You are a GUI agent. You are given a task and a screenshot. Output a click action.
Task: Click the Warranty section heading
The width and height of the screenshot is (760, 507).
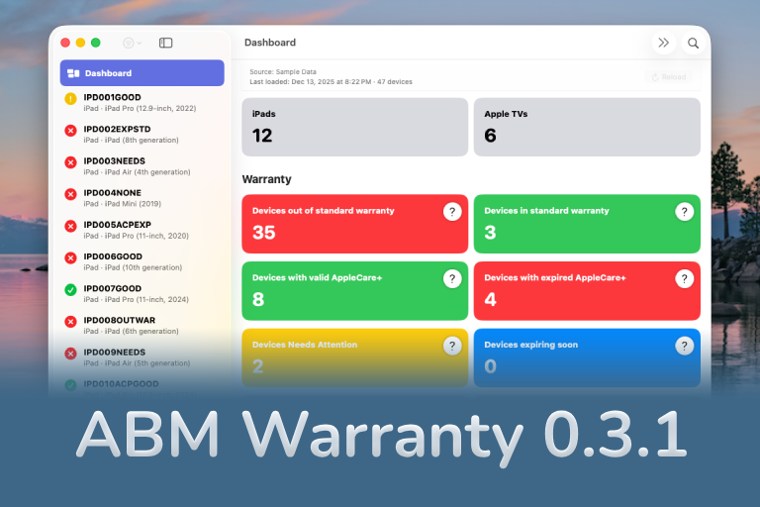pyautogui.click(x=266, y=179)
